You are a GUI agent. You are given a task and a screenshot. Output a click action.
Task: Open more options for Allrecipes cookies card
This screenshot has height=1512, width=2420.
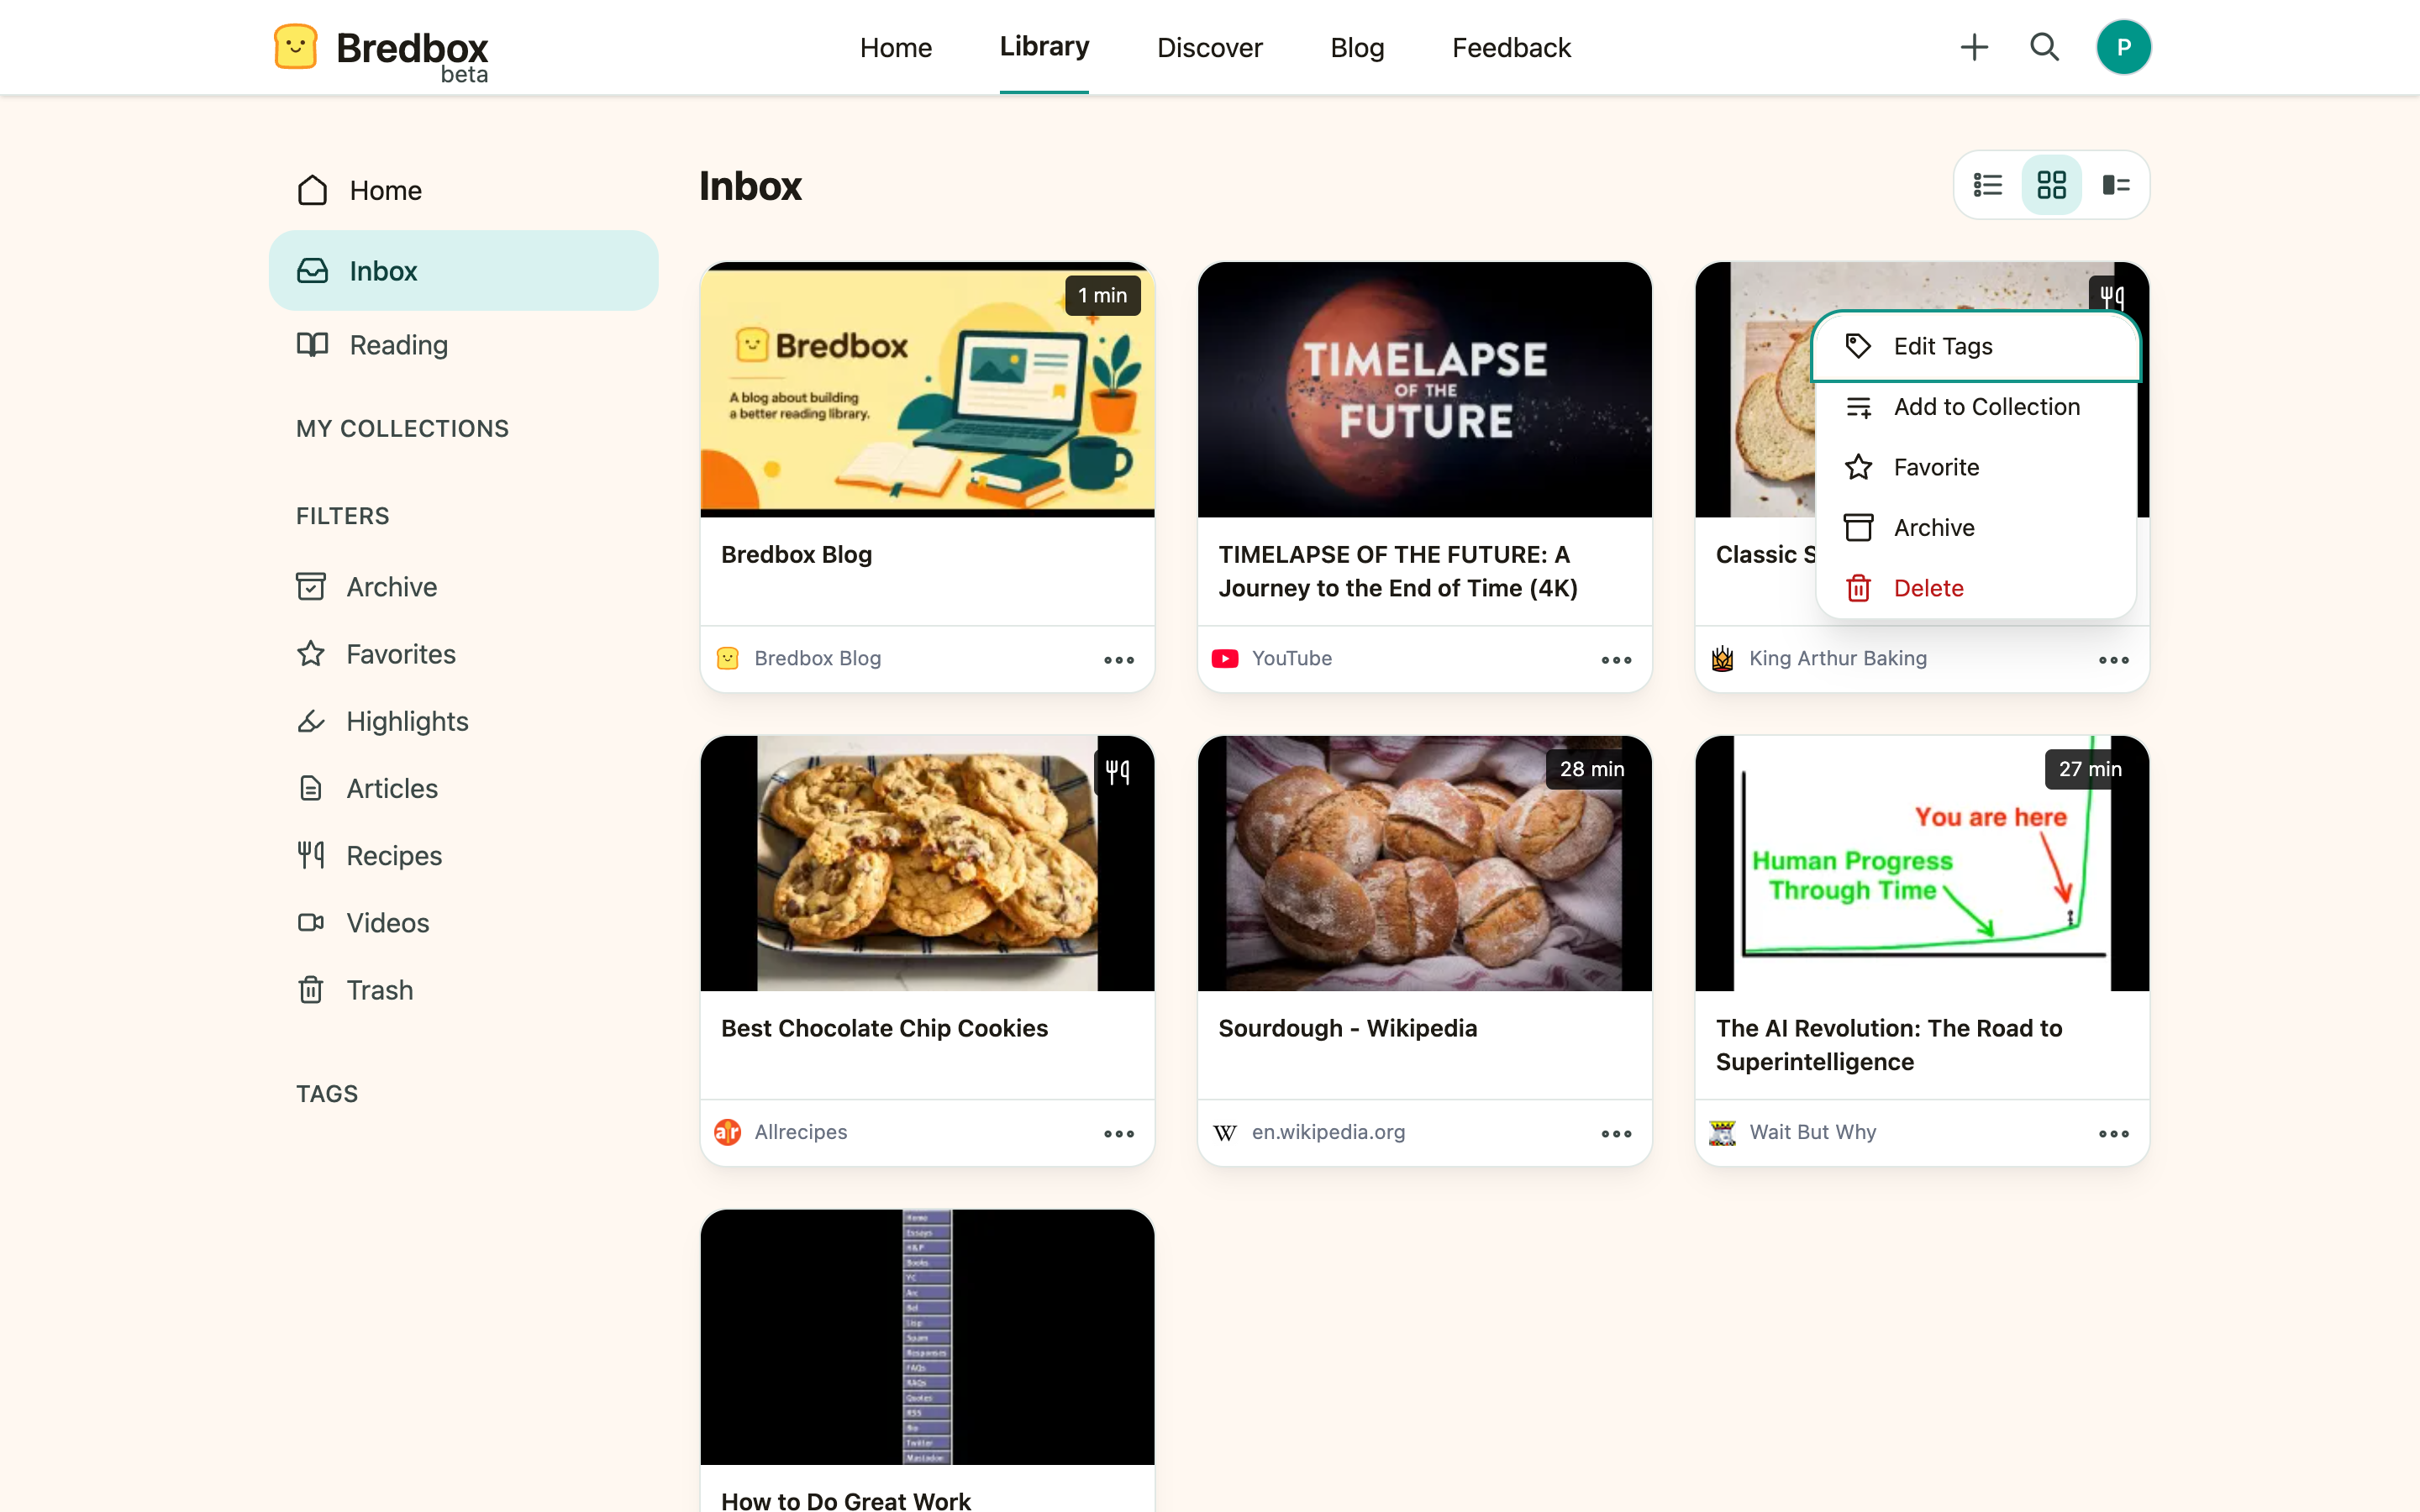click(x=1118, y=1134)
